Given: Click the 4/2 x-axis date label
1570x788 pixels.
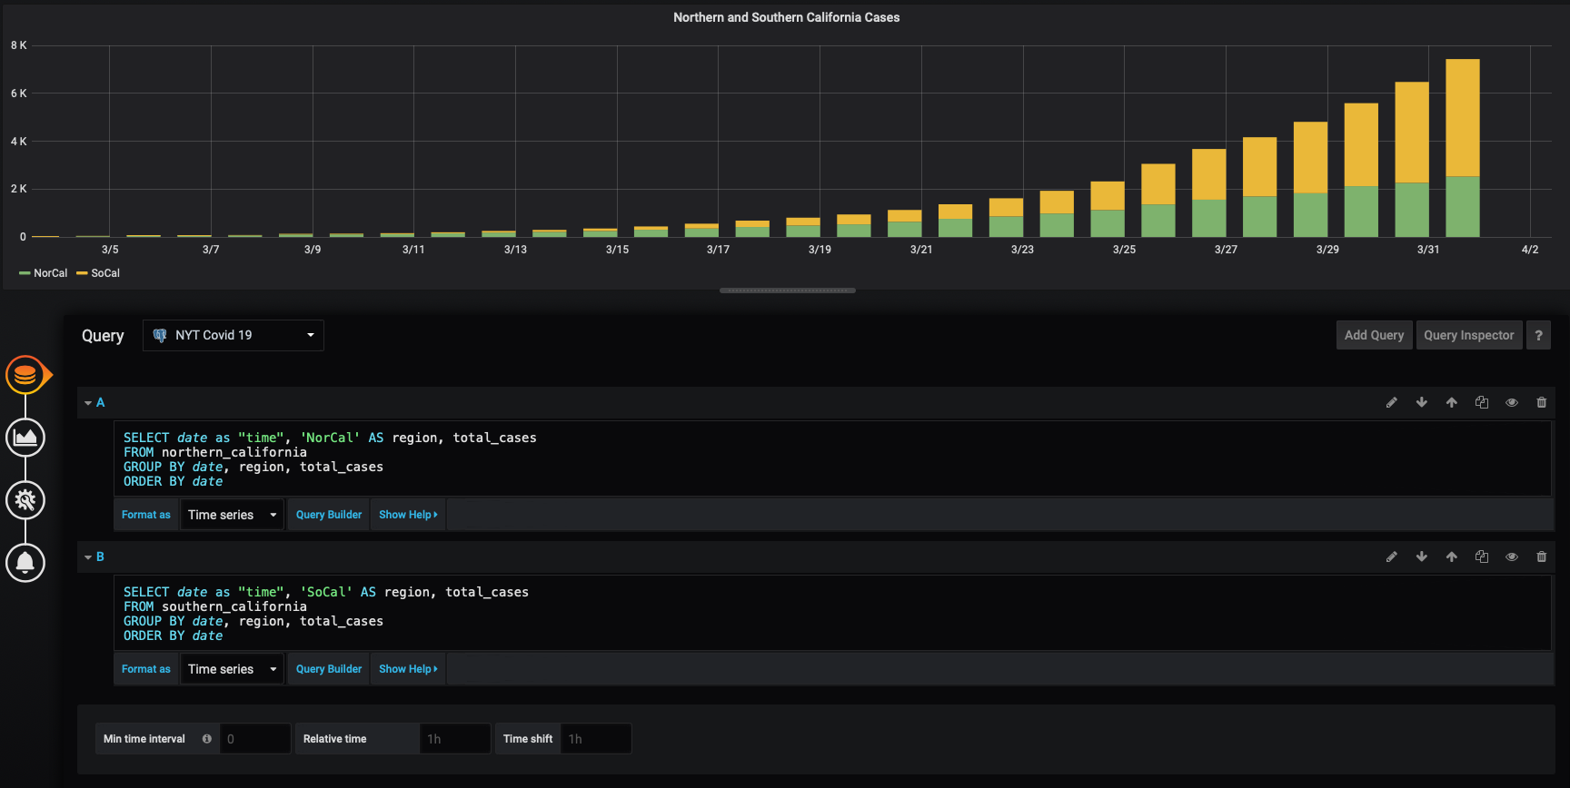Looking at the screenshot, I should pyautogui.click(x=1530, y=250).
